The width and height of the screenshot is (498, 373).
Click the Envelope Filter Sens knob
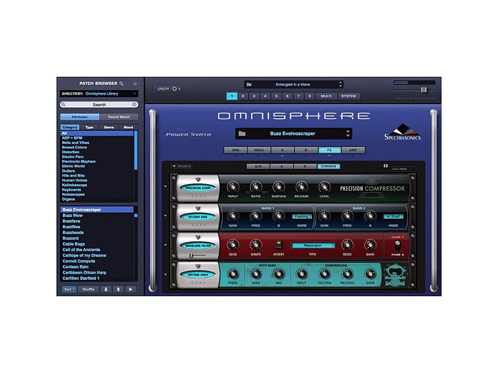[x=233, y=245]
